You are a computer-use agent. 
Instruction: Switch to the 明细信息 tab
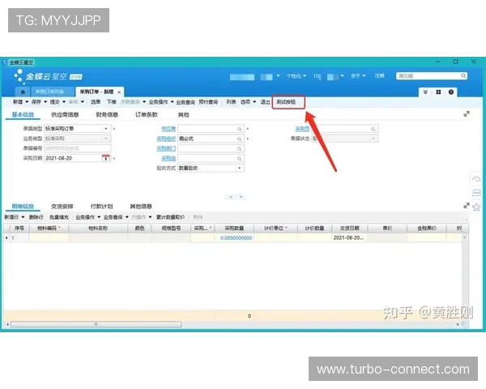pyautogui.click(x=23, y=207)
